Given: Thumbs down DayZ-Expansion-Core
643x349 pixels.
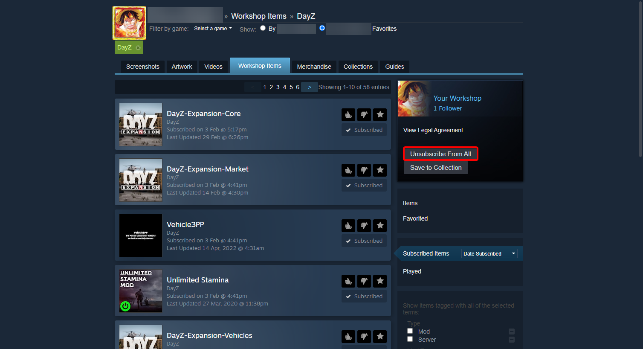Looking at the screenshot, I should coord(364,115).
